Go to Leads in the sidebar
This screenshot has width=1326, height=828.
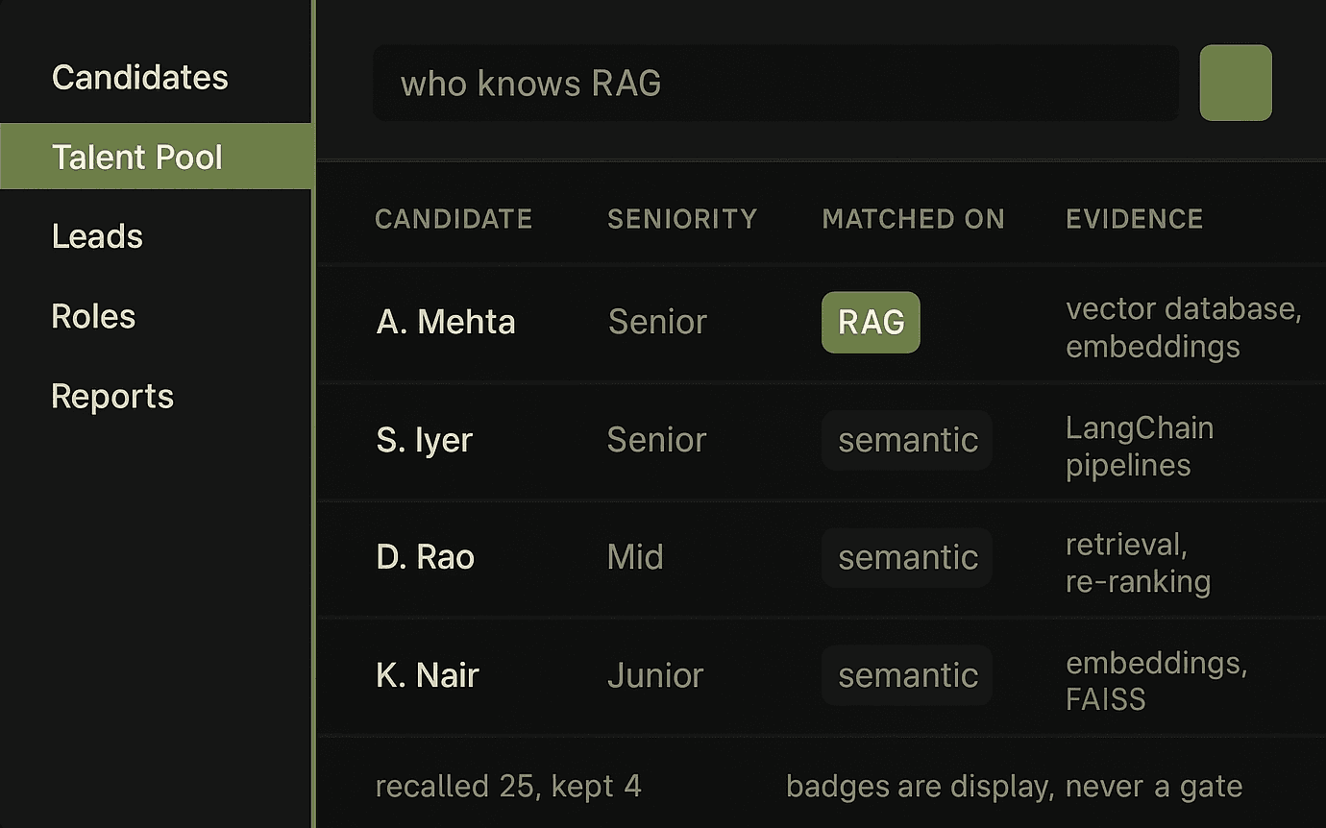pyautogui.click(x=97, y=236)
